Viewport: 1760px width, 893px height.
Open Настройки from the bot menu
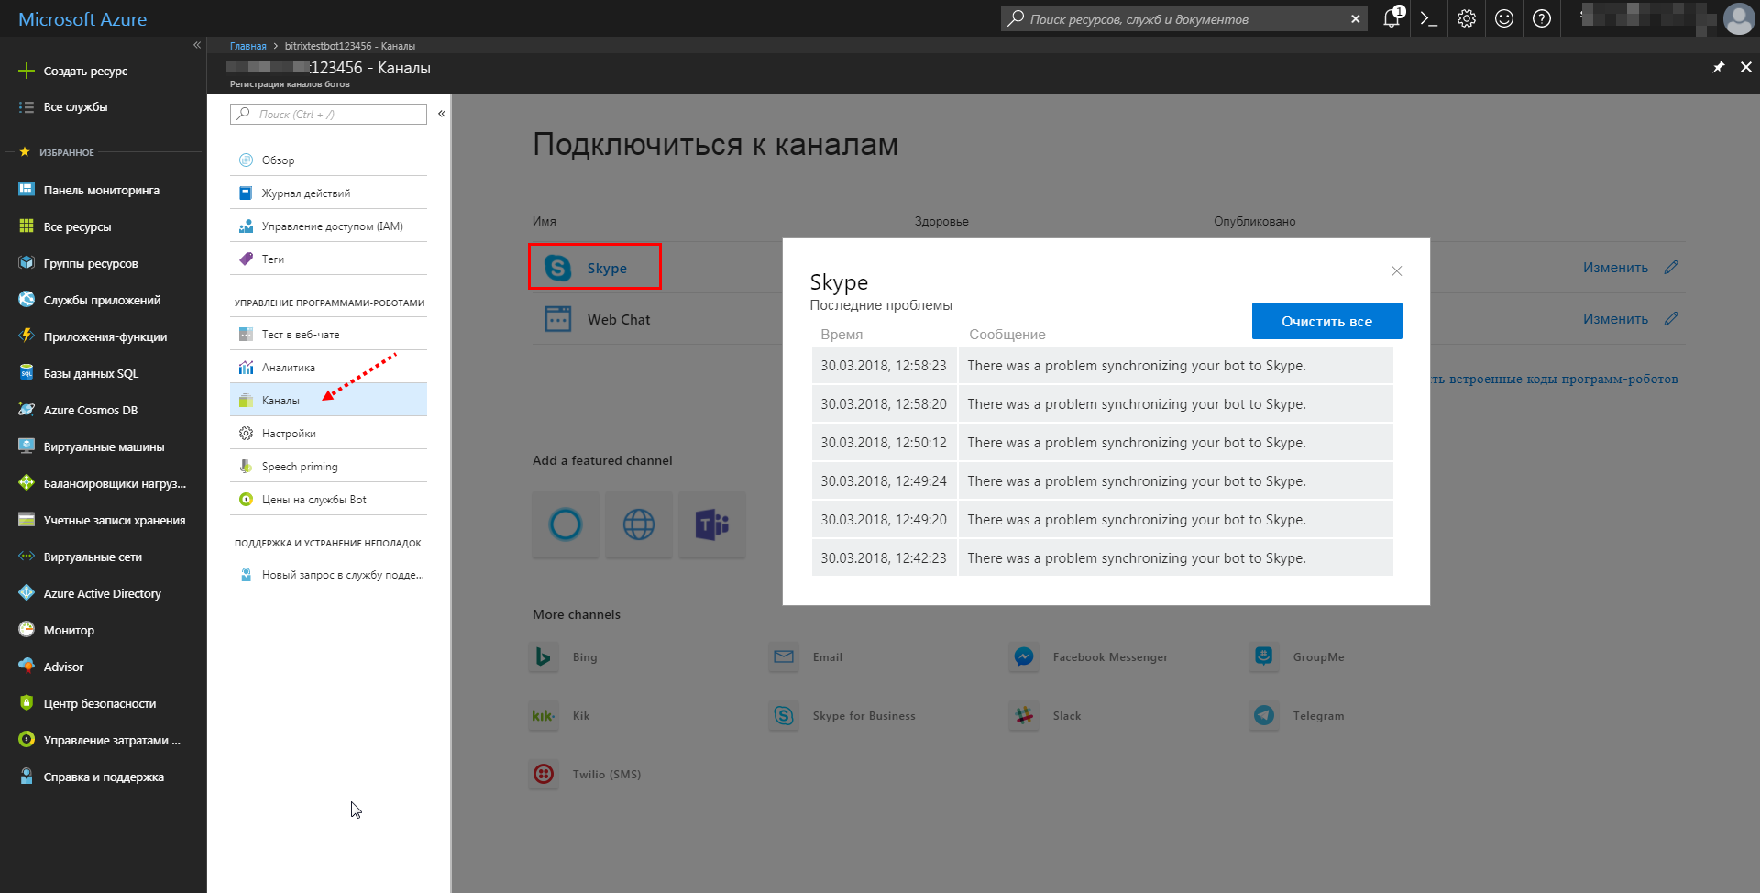click(x=290, y=432)
